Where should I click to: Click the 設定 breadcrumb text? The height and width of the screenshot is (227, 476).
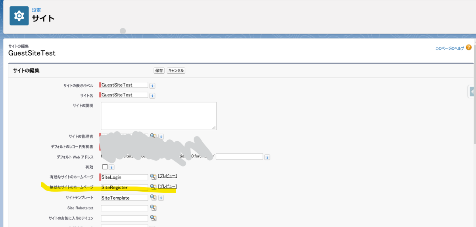tap(36, 10)
